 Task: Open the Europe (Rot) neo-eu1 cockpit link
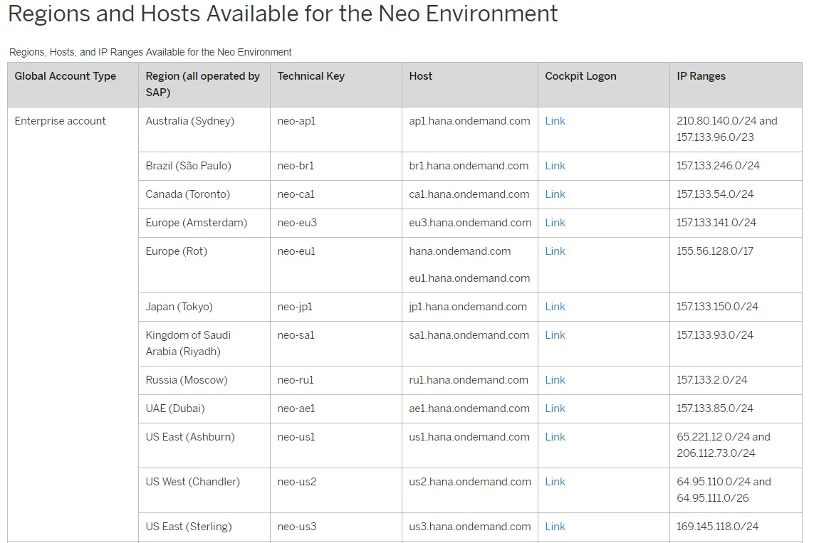pos(555,251)
